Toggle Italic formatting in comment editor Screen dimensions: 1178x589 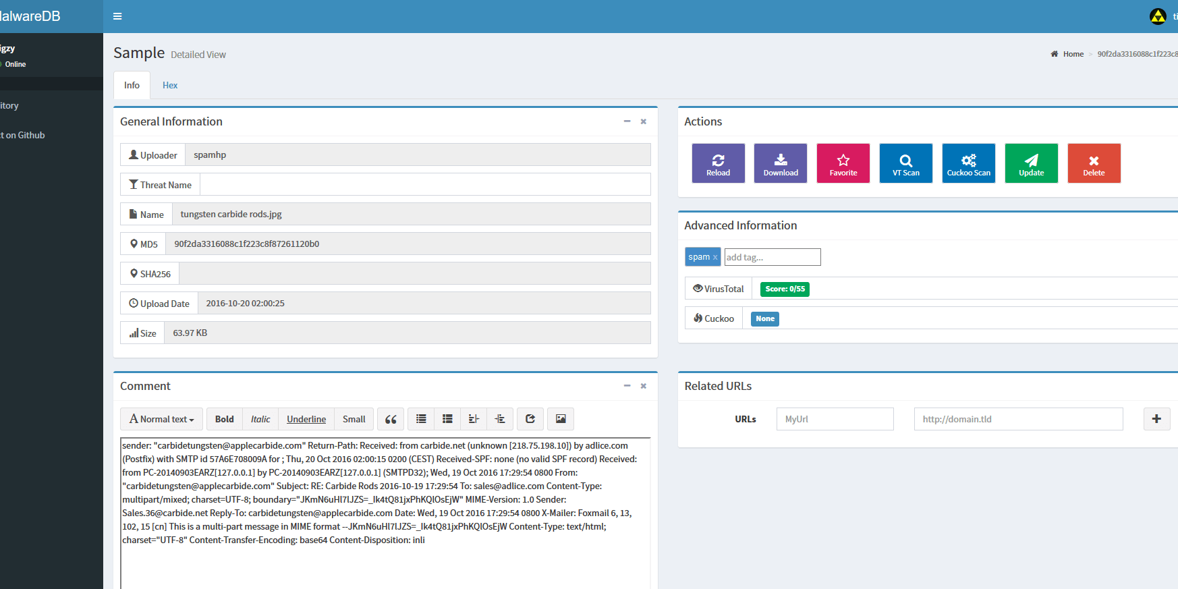(x=260, y=419)
